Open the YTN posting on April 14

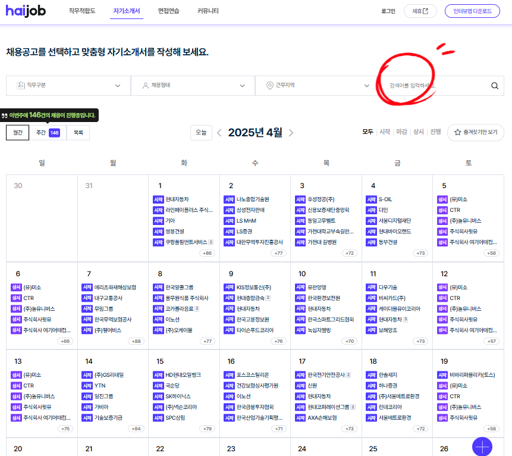point(99,386)
